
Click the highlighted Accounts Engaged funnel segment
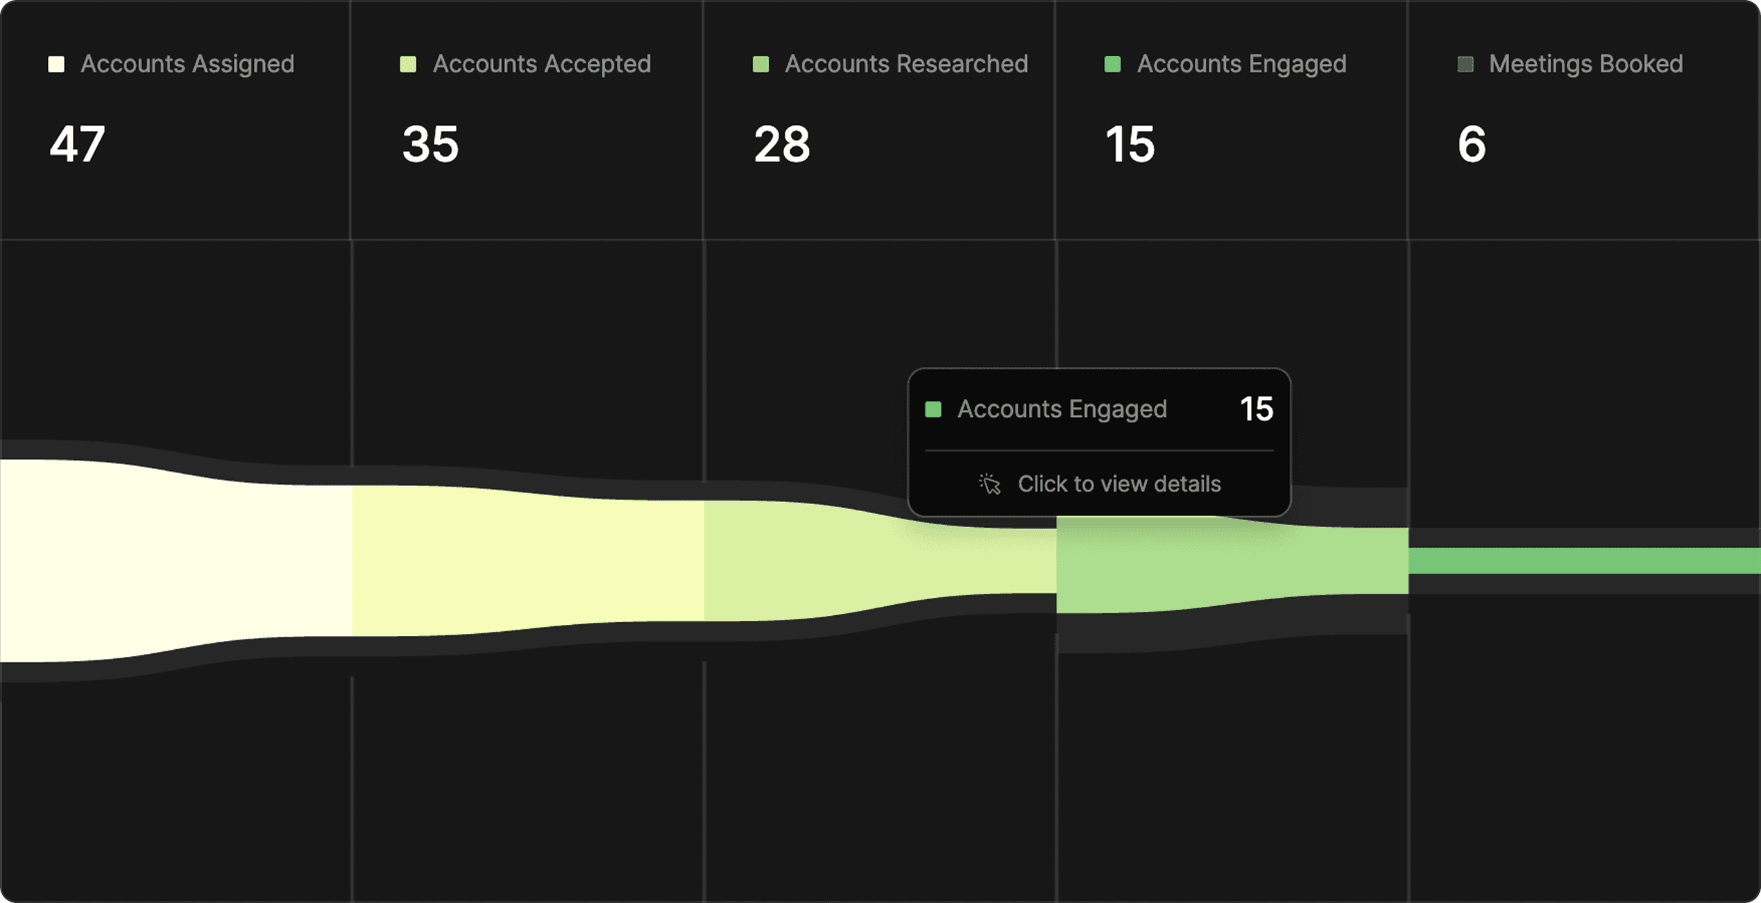(x=1232, y=563)
